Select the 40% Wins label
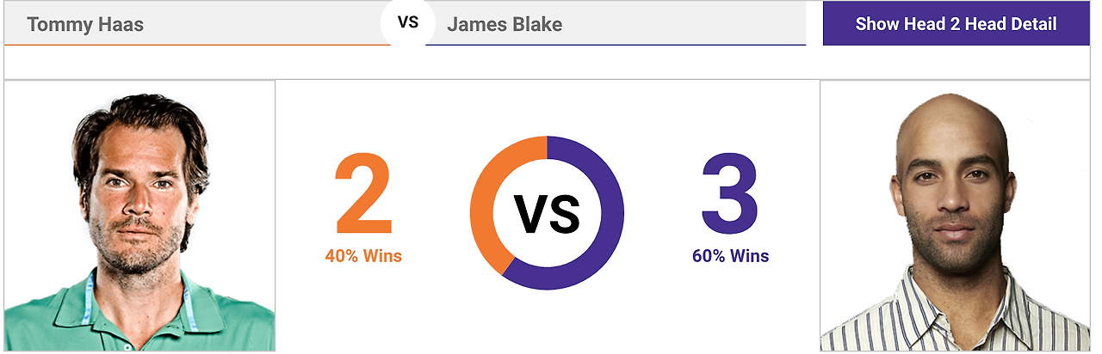 click(363, 256)
